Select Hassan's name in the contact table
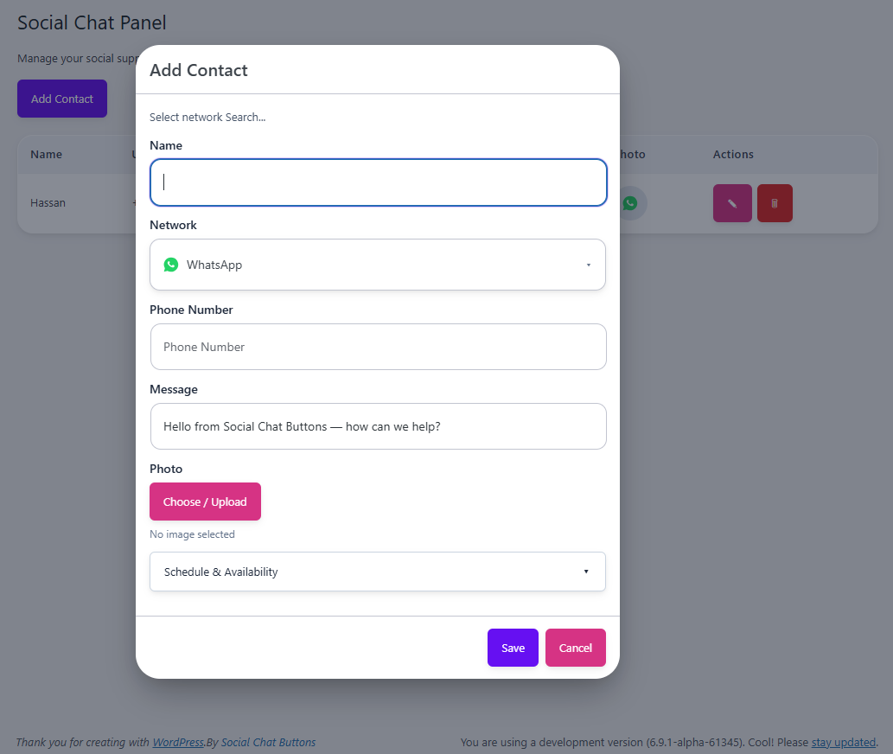Screen dimensions: 893x754 (x=48, y=202)
